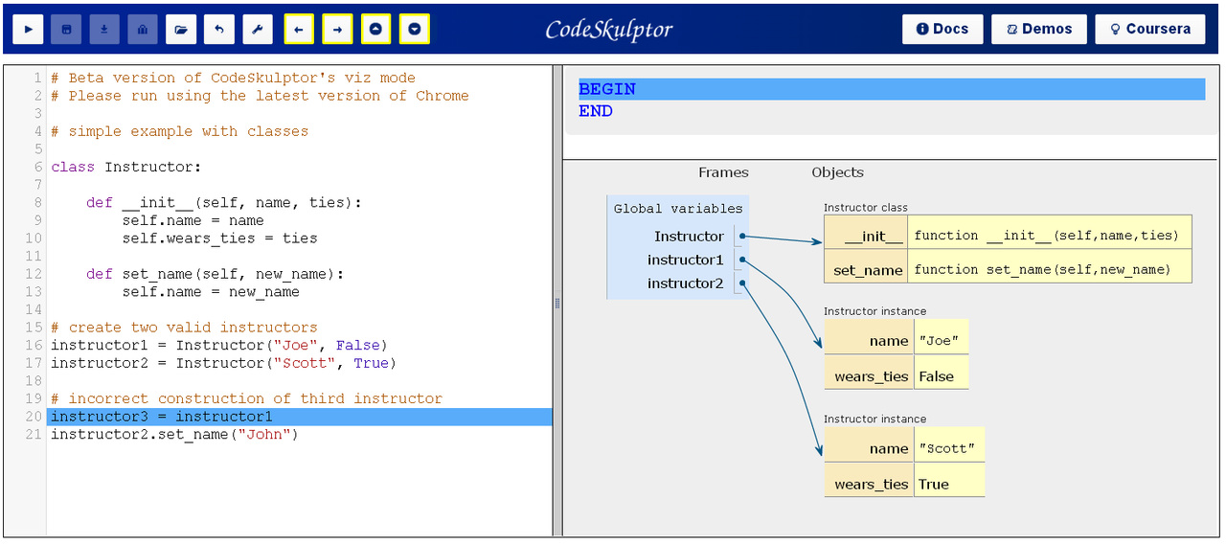This screenshot has height=544, width=1226.
Task: Click the def __init__ definition line
Action: point(224,203)
